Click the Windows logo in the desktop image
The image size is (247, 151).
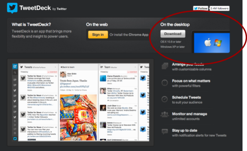pyautogui.click(x=218, y=42)
